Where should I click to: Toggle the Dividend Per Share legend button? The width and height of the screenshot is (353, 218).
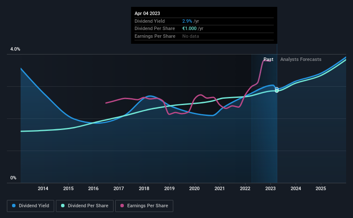tap(85, 206)
